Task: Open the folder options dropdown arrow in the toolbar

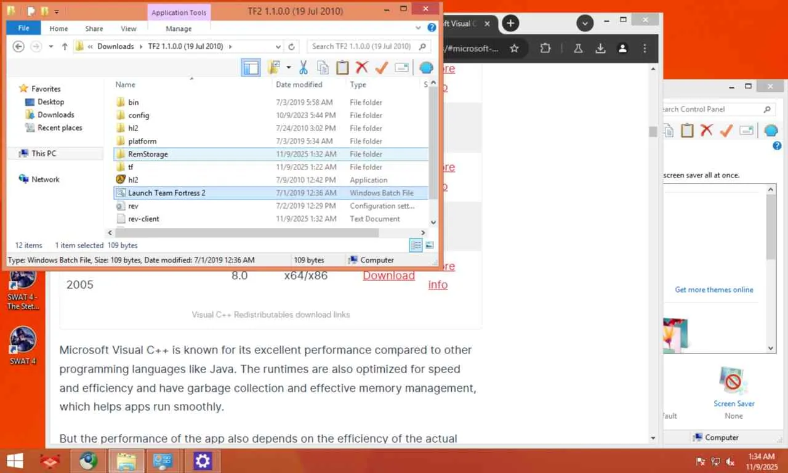Action: (x=288, y=67)
